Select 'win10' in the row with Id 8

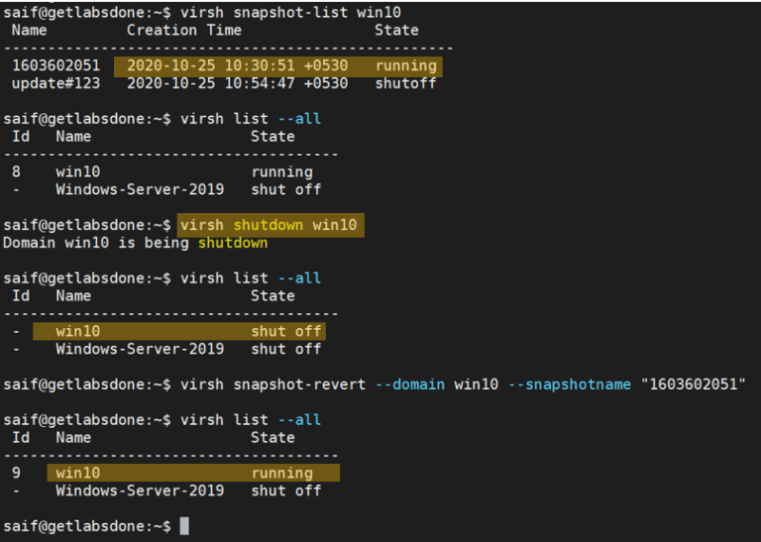(78, 171)
